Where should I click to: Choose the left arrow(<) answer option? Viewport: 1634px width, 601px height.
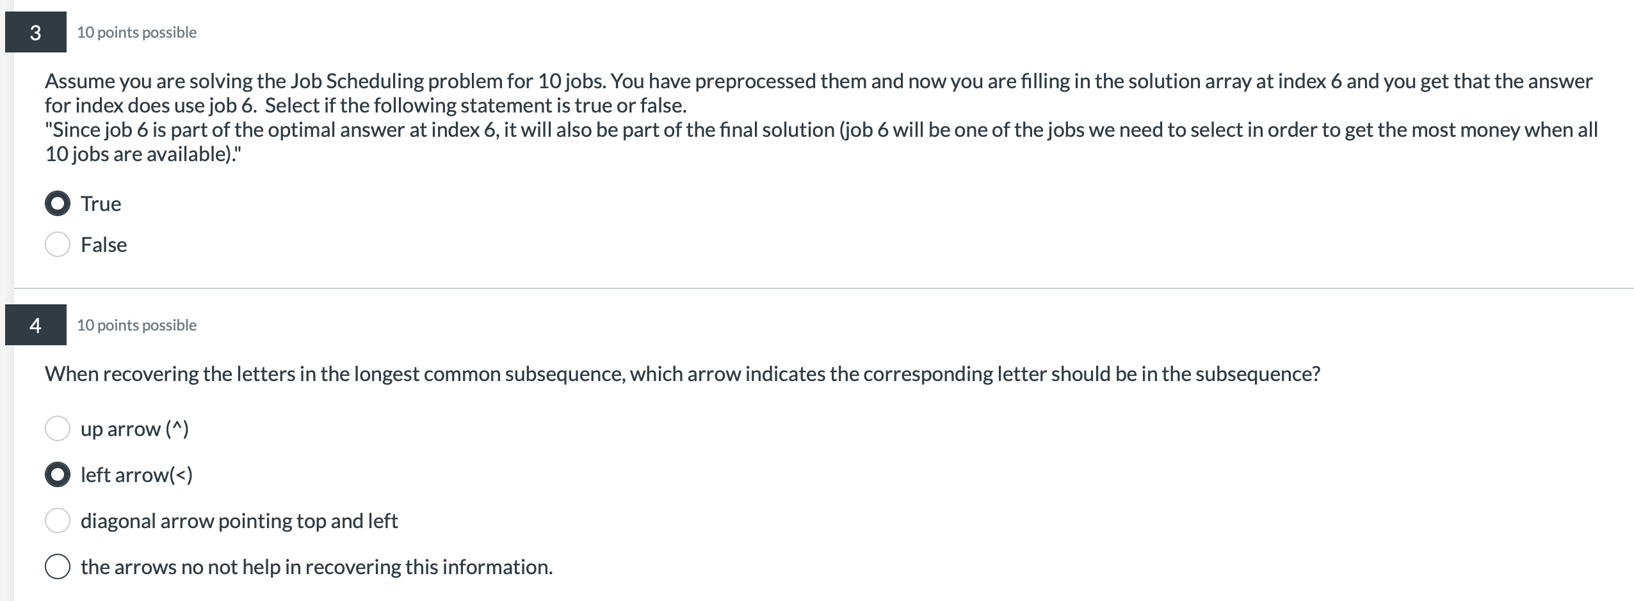(x=58, y=474)
